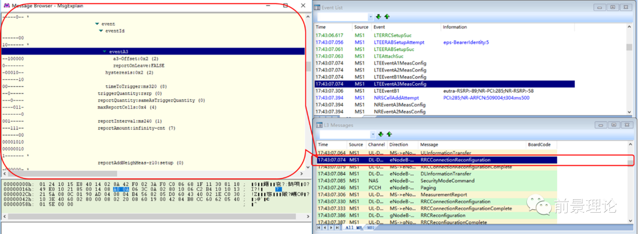
Task: Click the reportInterval:ms240 (1) line
Action: (x=130, y=121)
